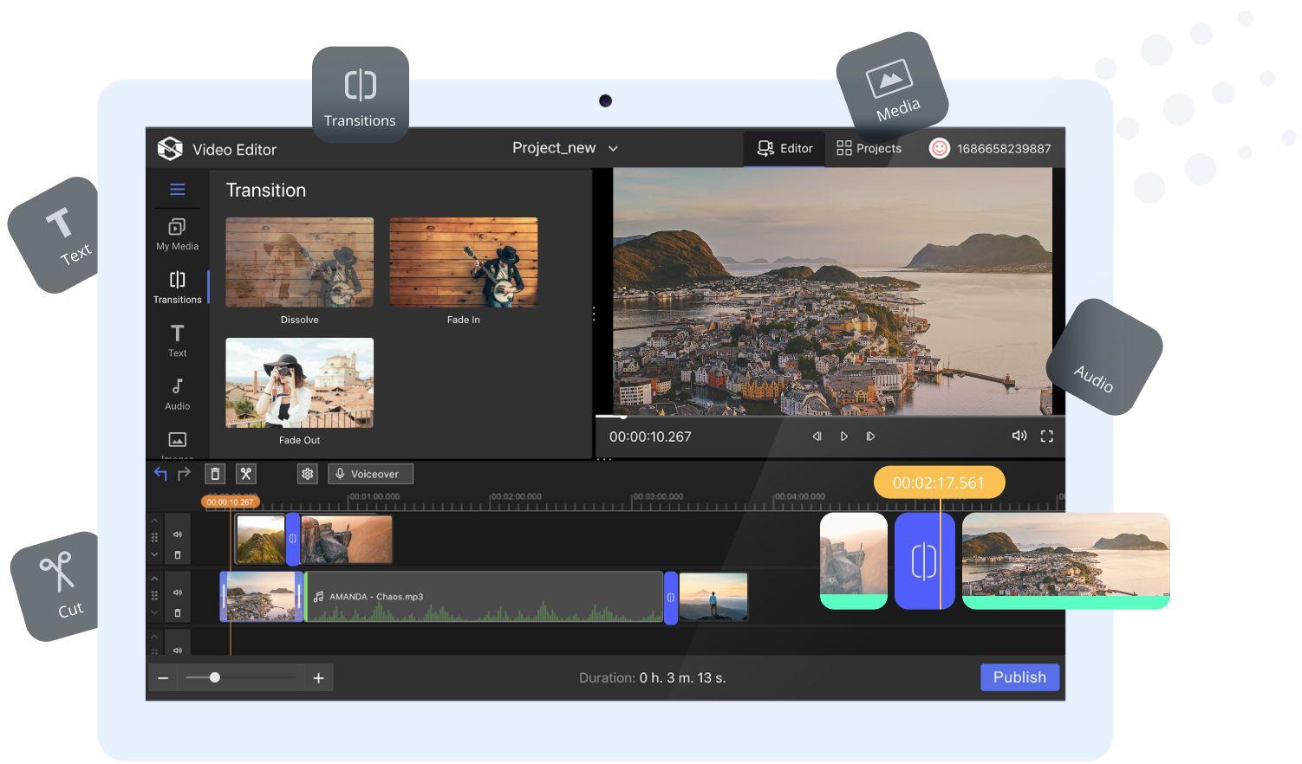This screenshot has height=764, width=1302.
Task: Expand the second track using the up chevron
Action: point(155,578)
